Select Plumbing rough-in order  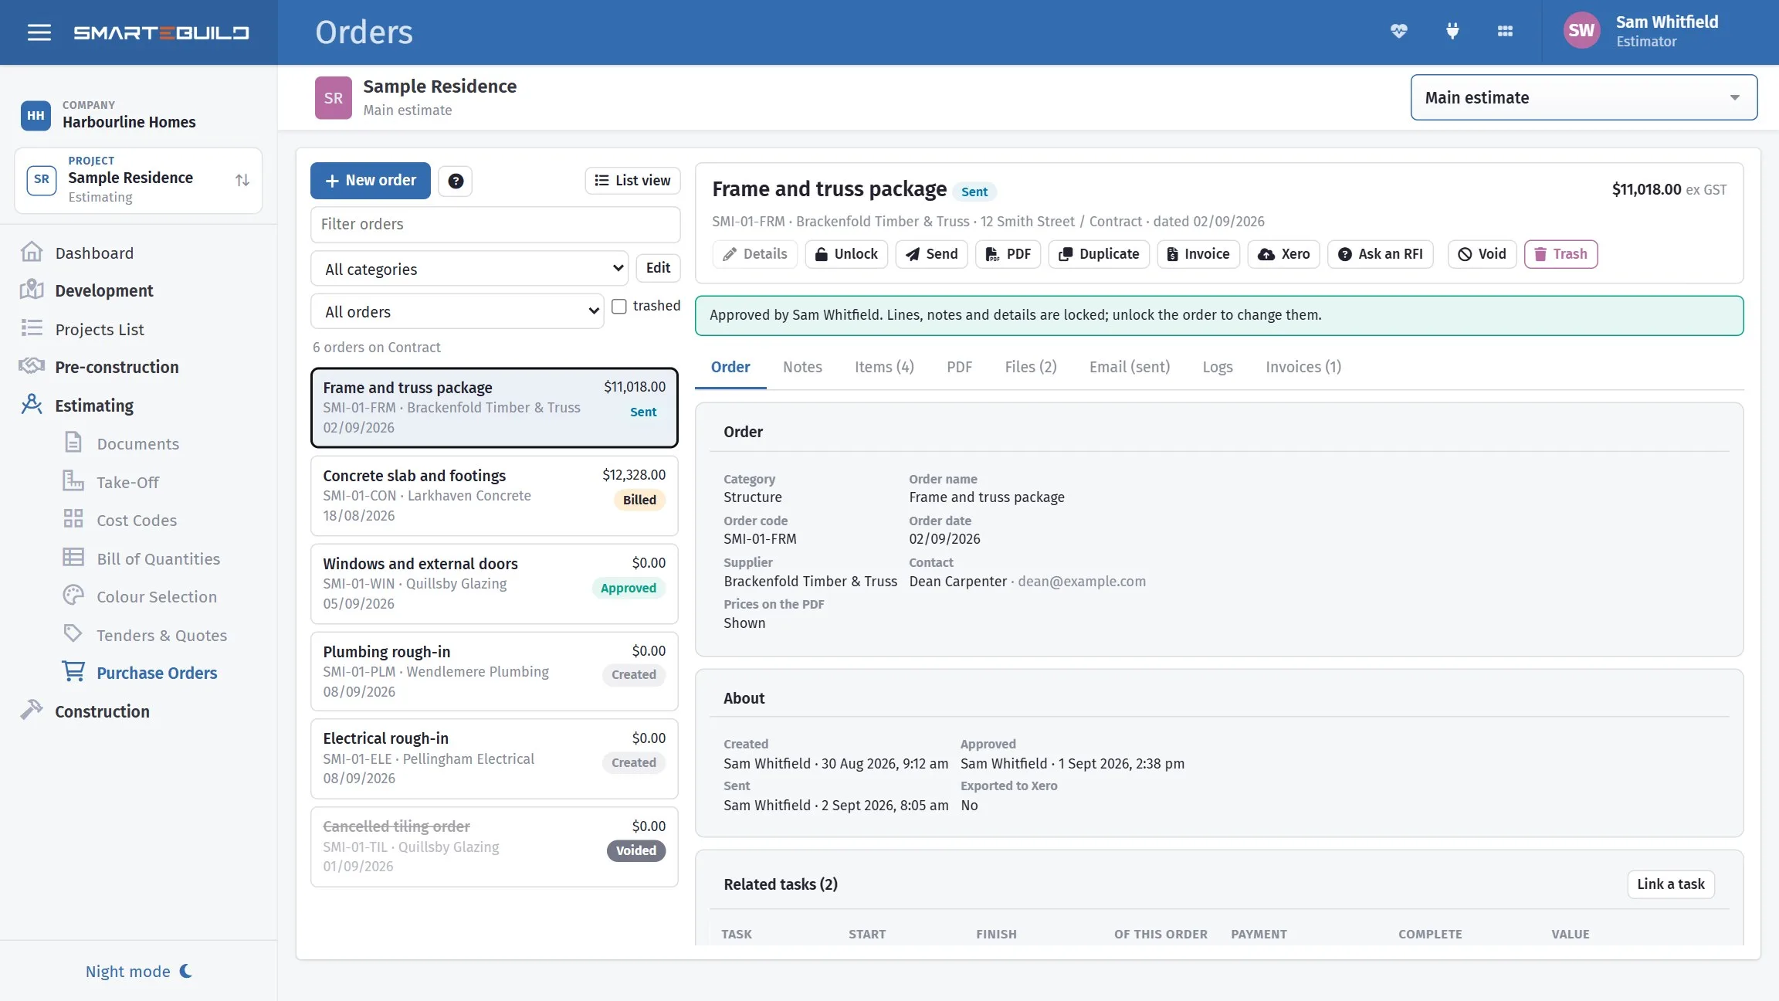point(494,671)
